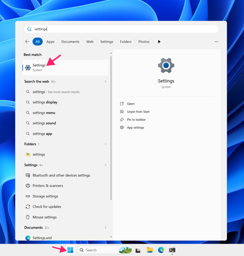Click the search text field containing 'settings'
The width and height of the screenshot is (244, 256).
(121, 29)
